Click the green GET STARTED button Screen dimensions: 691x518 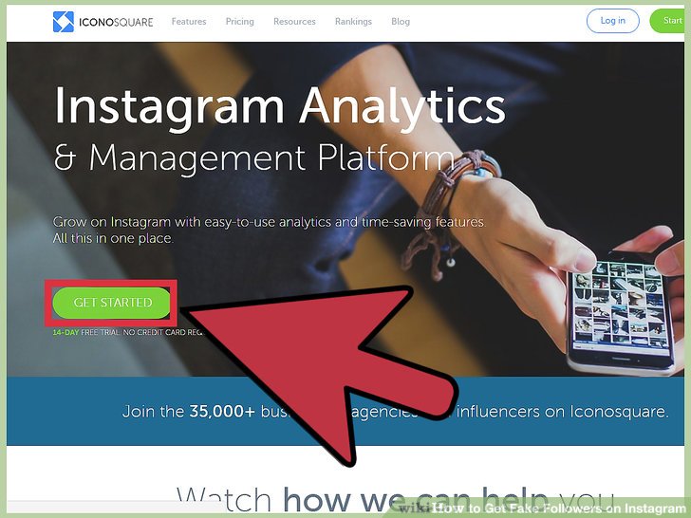click(x=111, y=303)
